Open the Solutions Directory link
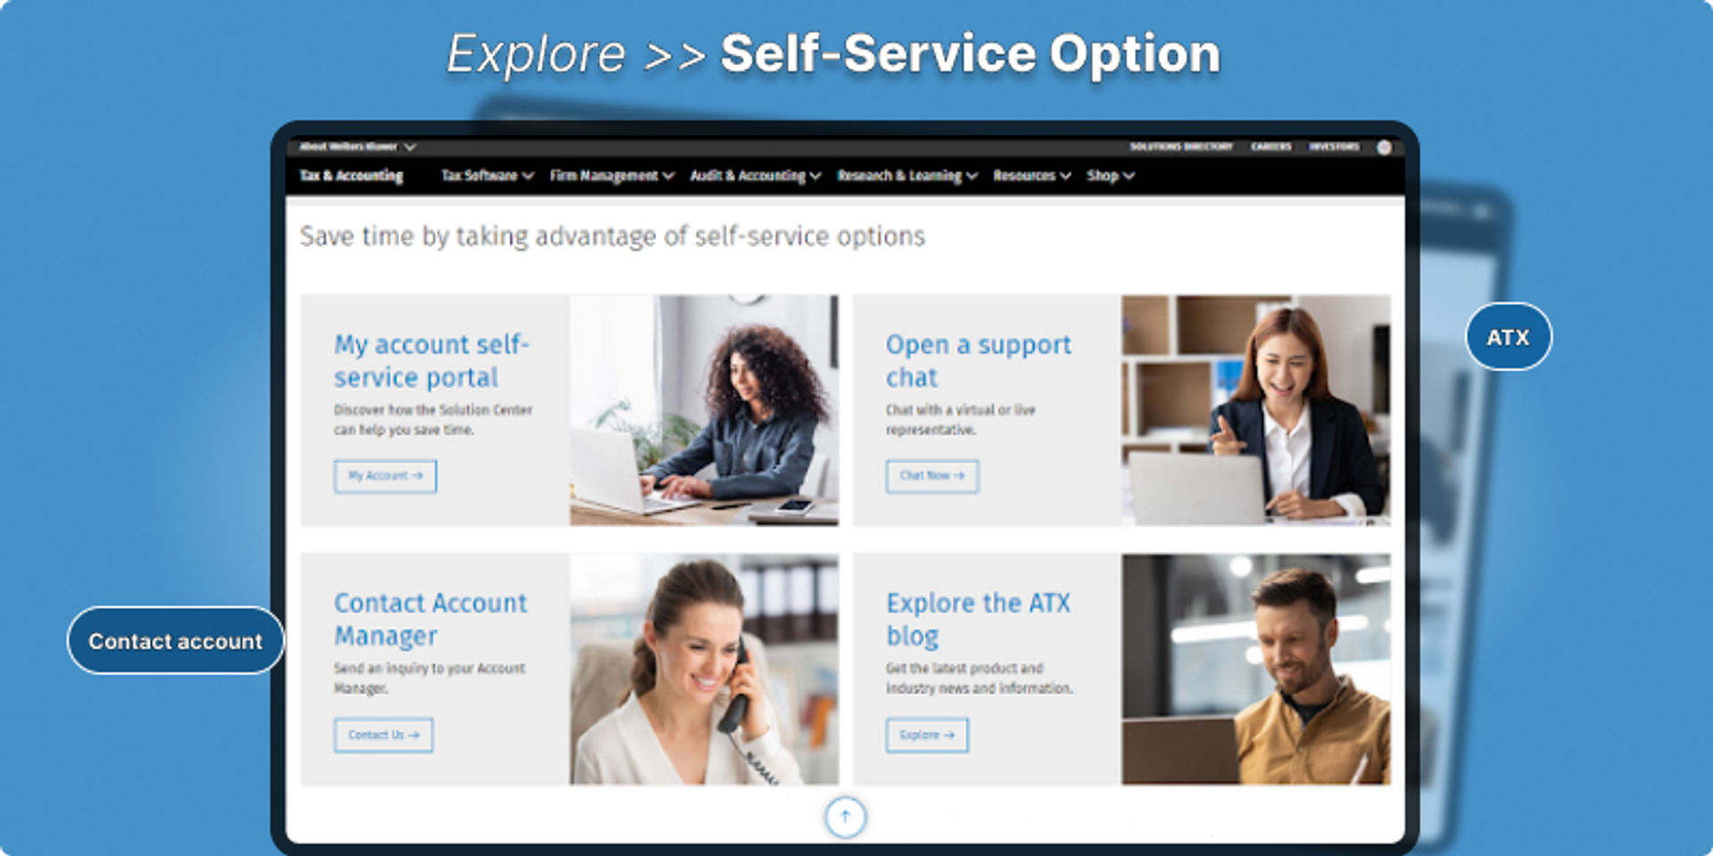 pos(1181,147)
